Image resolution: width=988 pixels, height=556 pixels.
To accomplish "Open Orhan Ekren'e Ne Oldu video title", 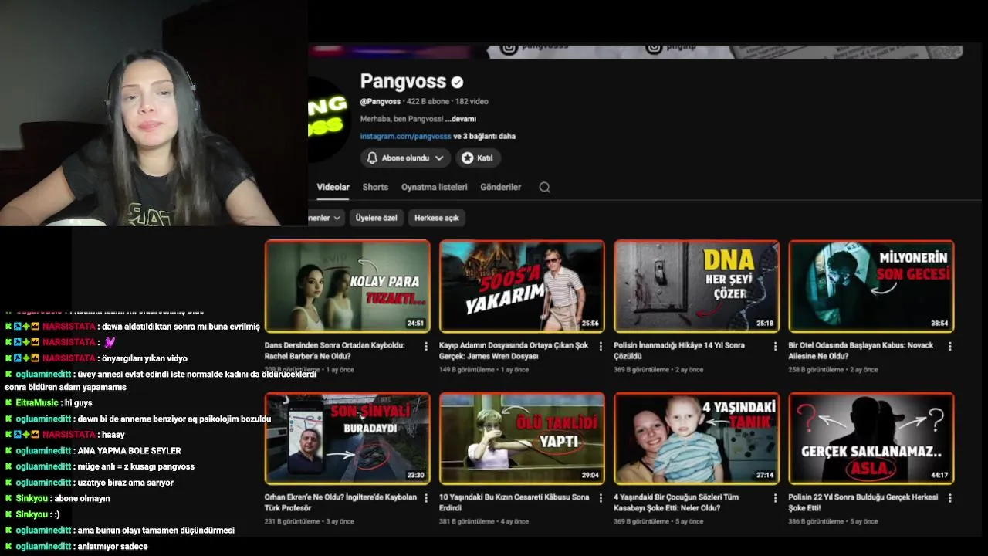I will click(x=340, y=503).
